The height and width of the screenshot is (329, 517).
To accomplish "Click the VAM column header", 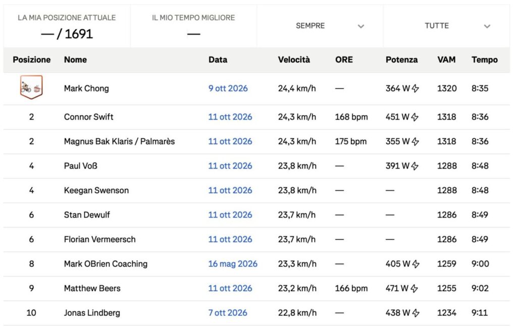I will pos(446,60).
